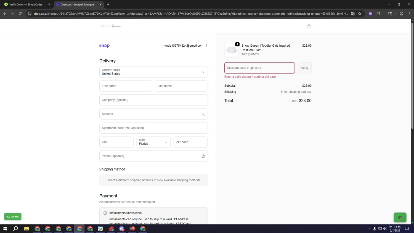Click the 'Enter shipping address' shipping text
Screen dimensions: 414x233
pos(296,92)
